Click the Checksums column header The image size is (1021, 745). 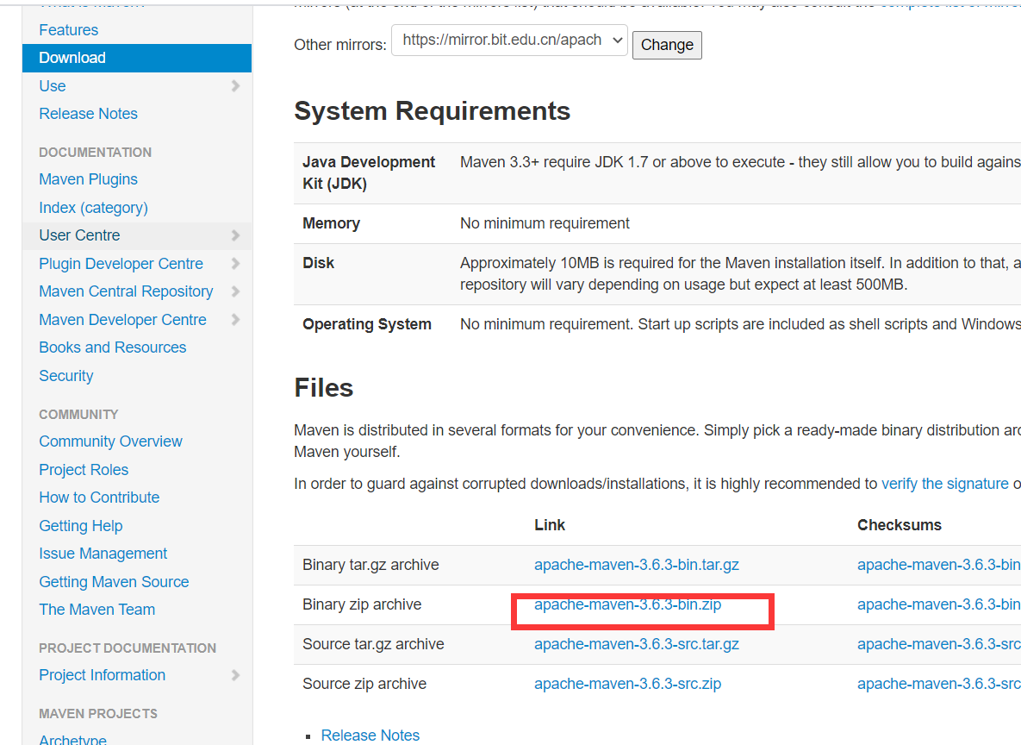[900, 525]
